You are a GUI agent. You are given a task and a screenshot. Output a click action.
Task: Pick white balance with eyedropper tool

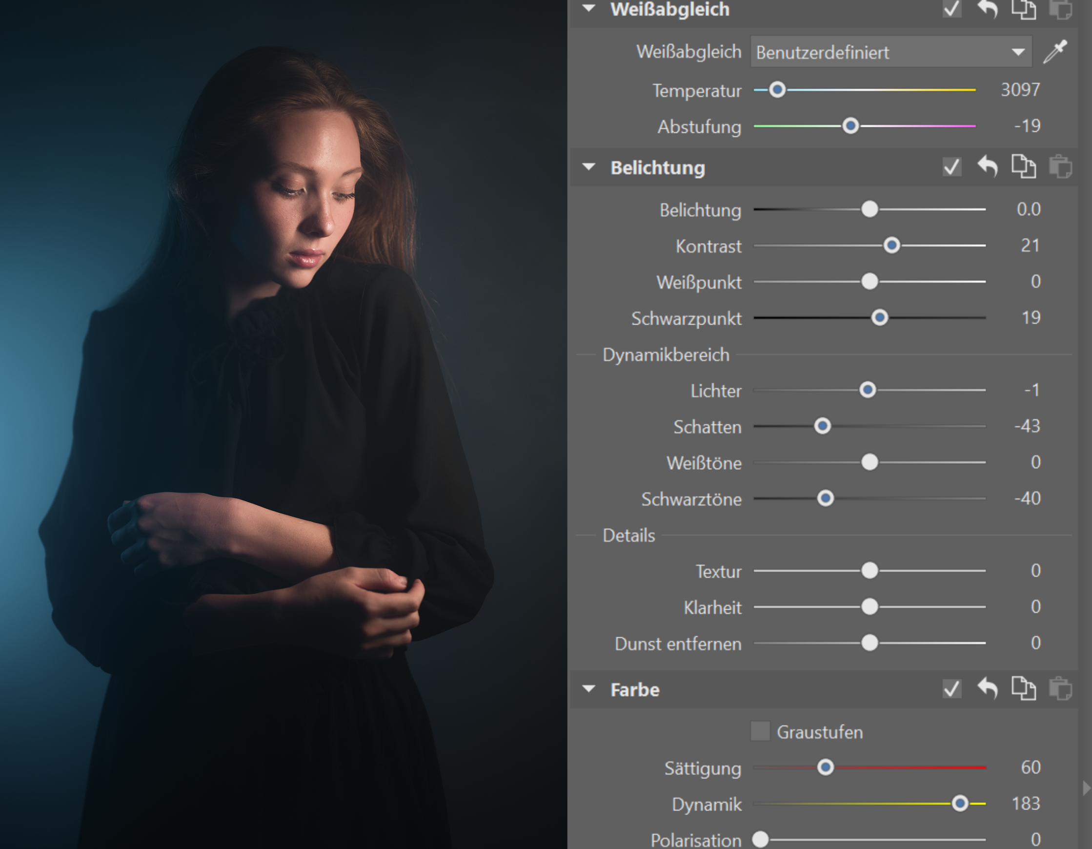1055,52
